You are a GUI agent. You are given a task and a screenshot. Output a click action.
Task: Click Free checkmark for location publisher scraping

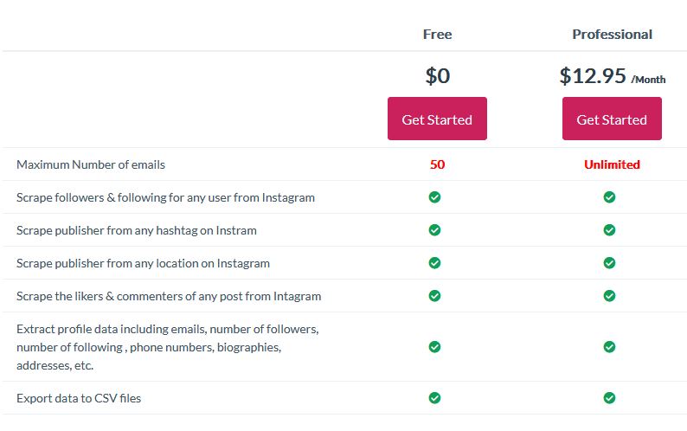[x=434, y=263]
